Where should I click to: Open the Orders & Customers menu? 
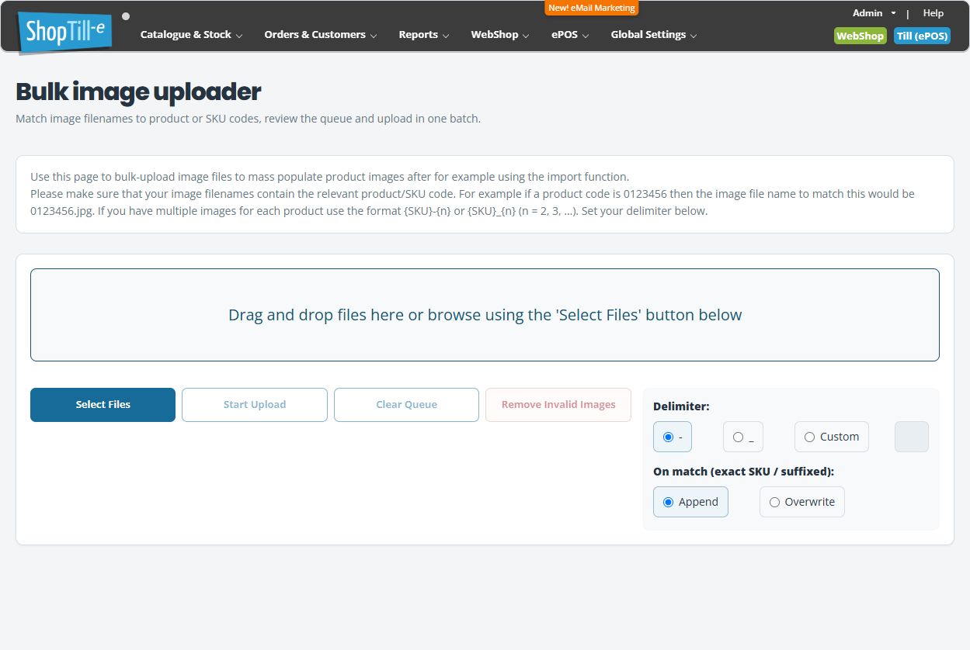(x=320, y=35)
